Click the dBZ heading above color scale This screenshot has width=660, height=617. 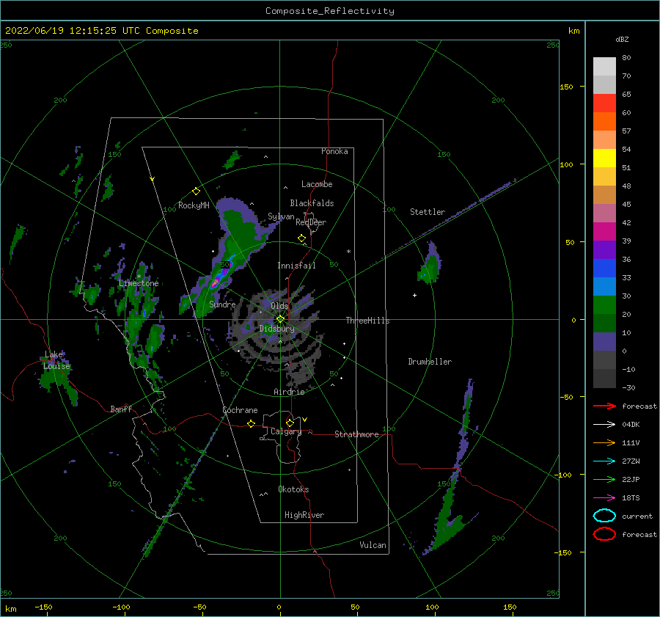622,39
